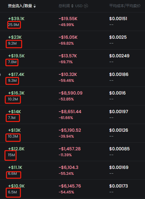Click the $0.00085 average cost
The width and height of the screenshot is (145, 199).
coord(119,149)
